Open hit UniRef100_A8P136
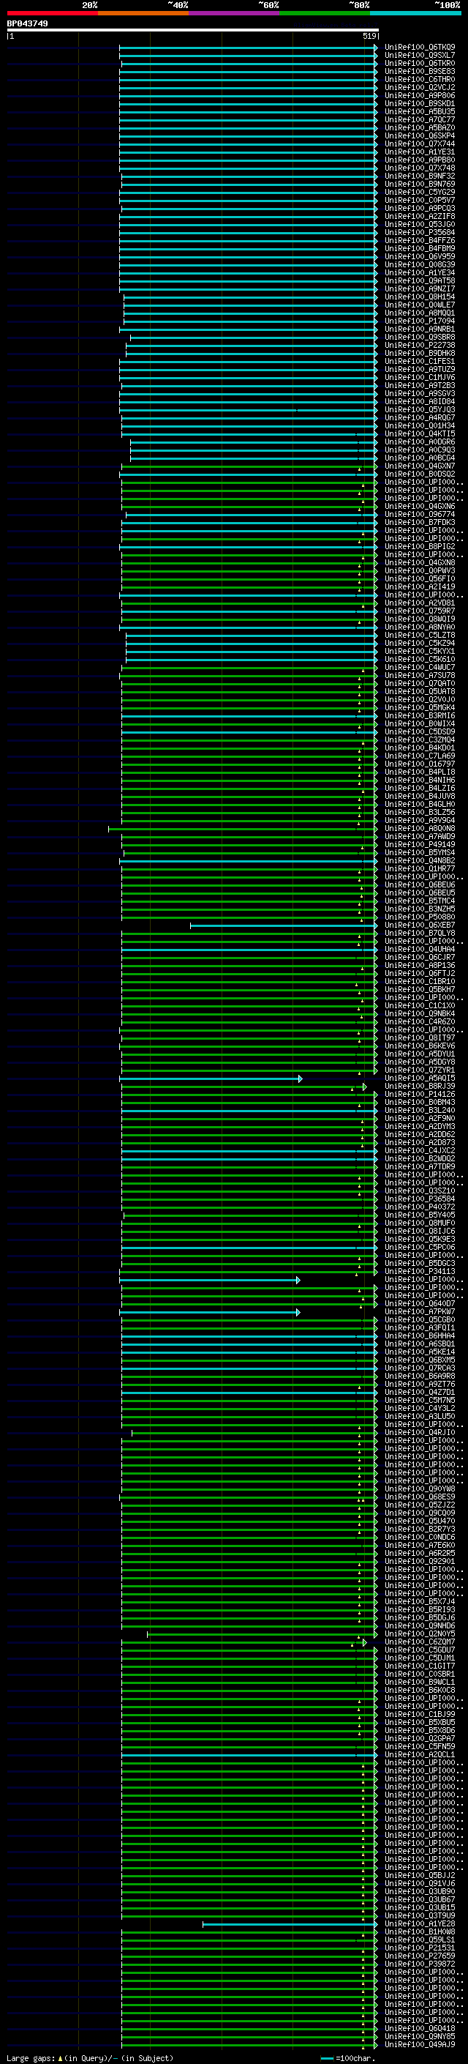 coord(420,966)
